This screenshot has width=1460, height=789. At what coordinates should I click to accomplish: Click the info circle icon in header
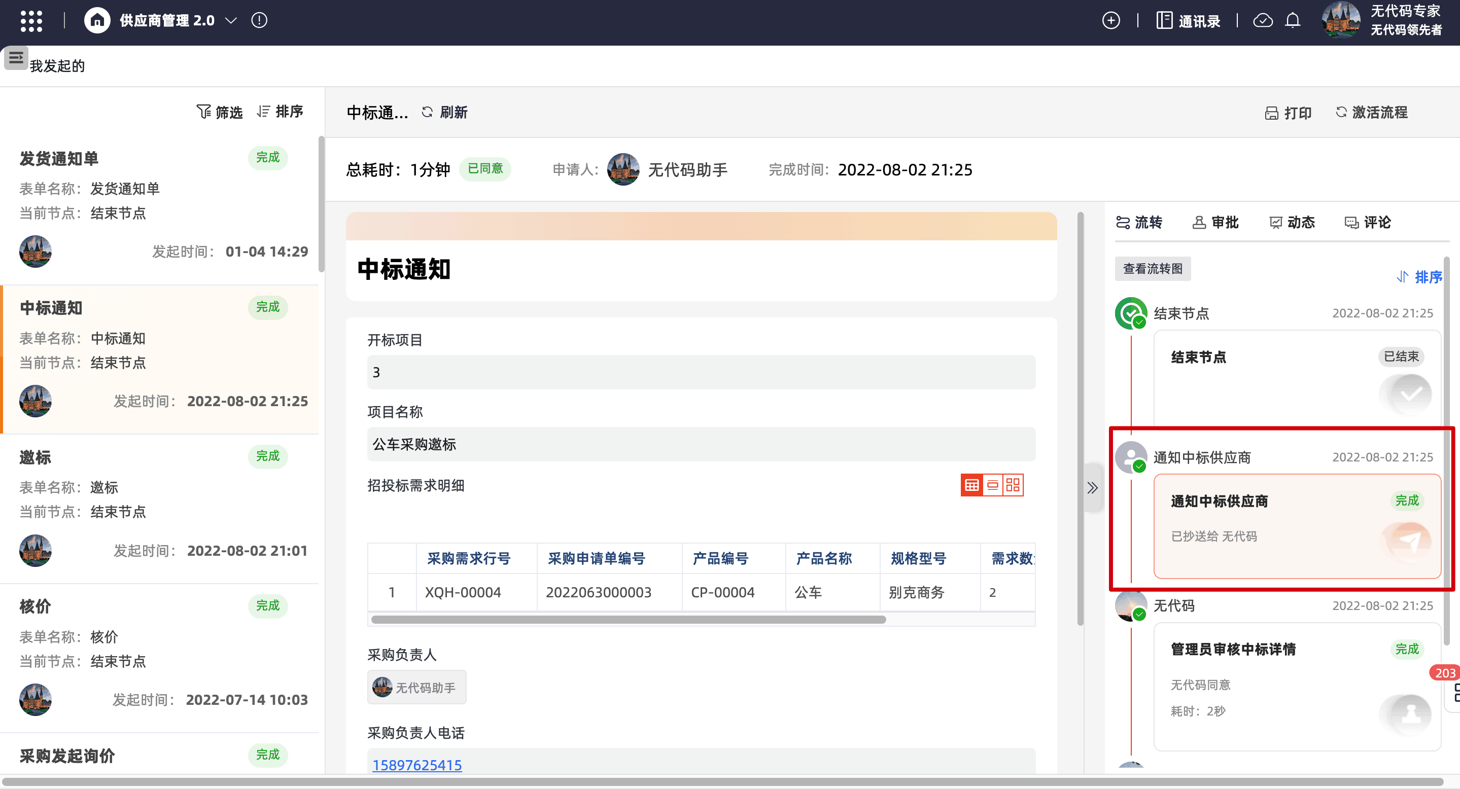(259, 21)
